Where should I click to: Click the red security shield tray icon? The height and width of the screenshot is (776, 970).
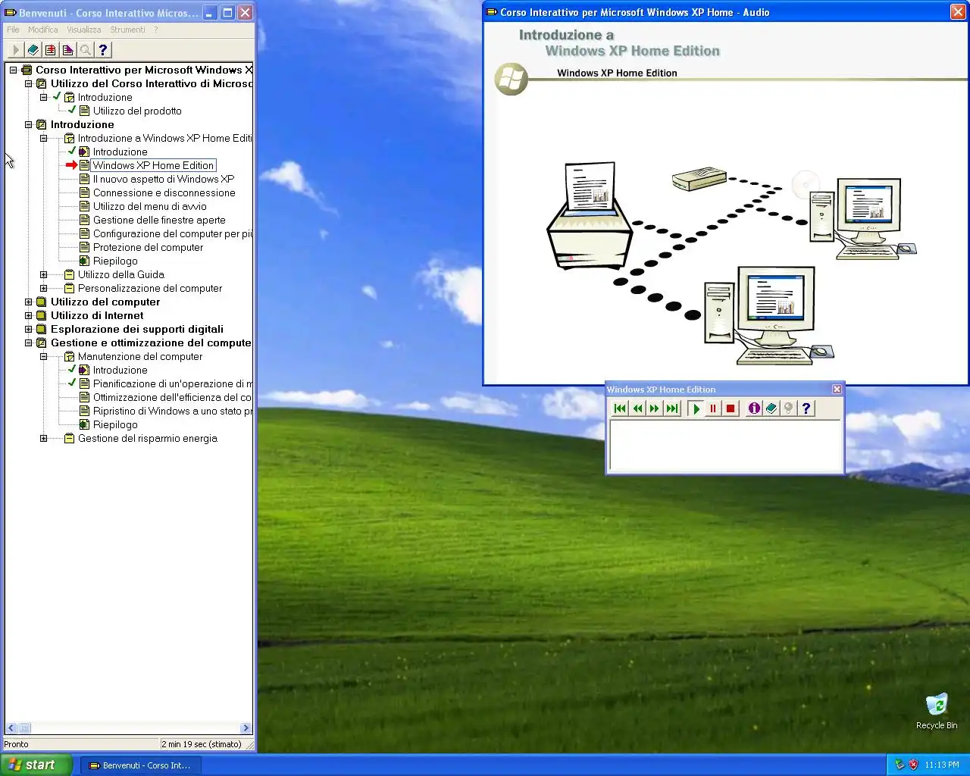[x=913, y=765]
